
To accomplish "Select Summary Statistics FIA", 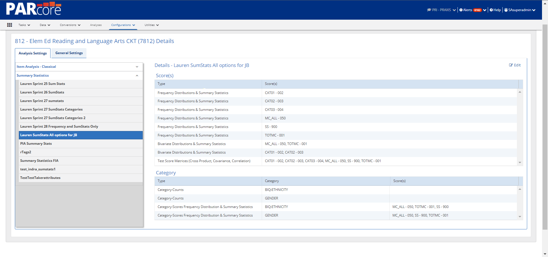I will [81, 161].
